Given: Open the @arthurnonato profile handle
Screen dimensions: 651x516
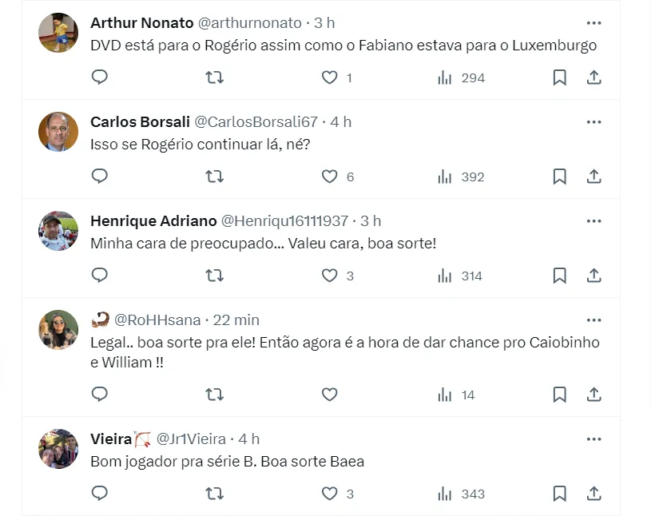Looking at the screenshot, I should coord(249,22).
